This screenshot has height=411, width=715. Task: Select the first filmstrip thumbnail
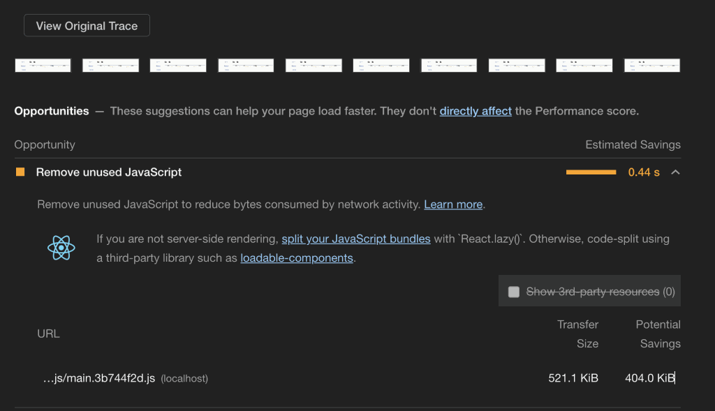tap(43, 65)
